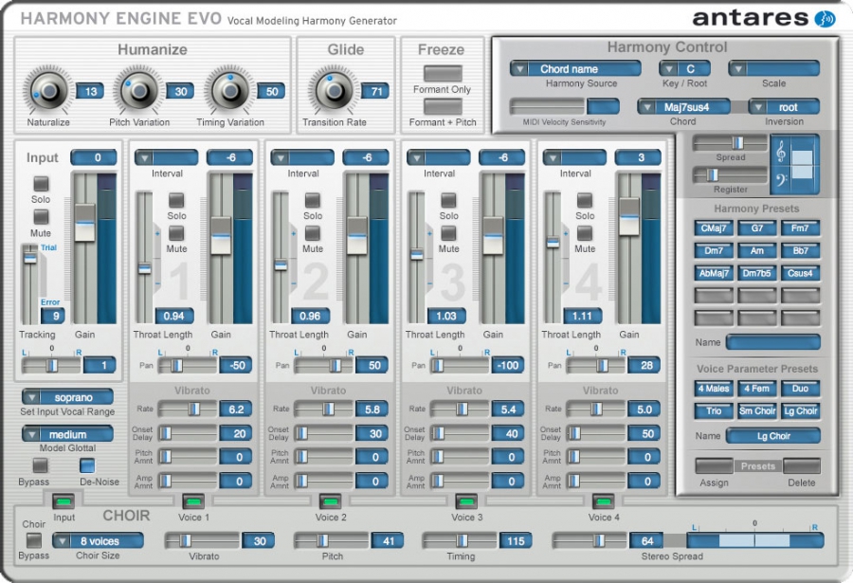Select the CMaj7 harmony preset

pyautogui.click(x=713, y=228)
